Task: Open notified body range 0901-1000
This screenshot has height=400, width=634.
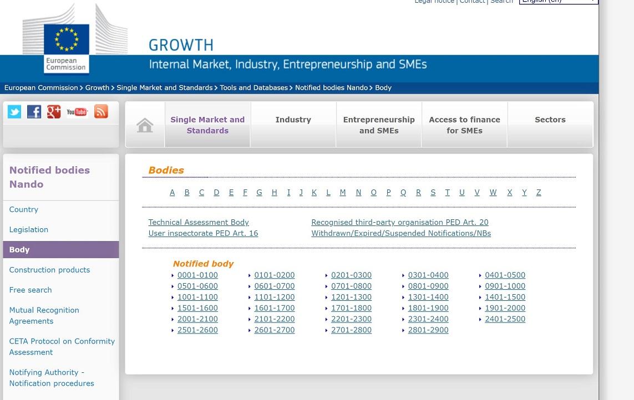Action: click(x=505, y=286)
